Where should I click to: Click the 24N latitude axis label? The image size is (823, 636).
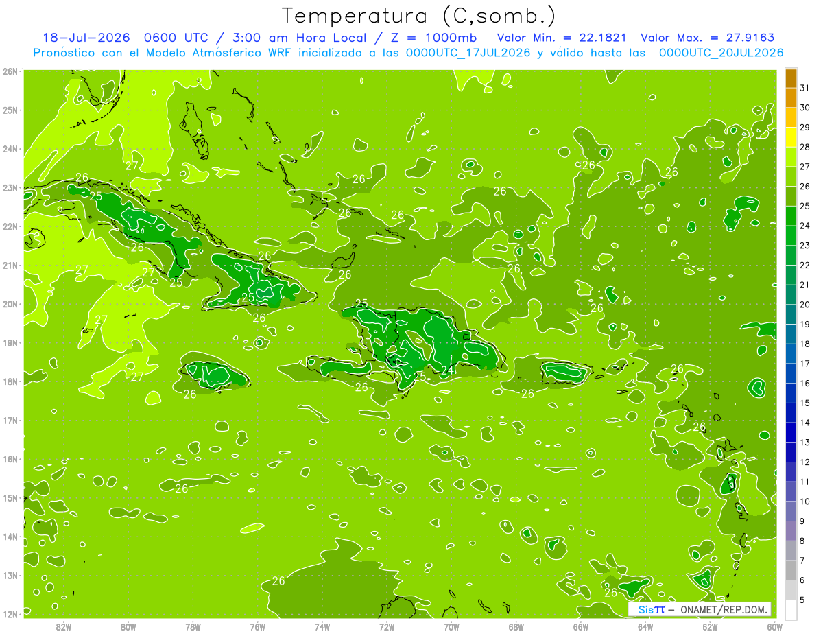pos(10,149)
